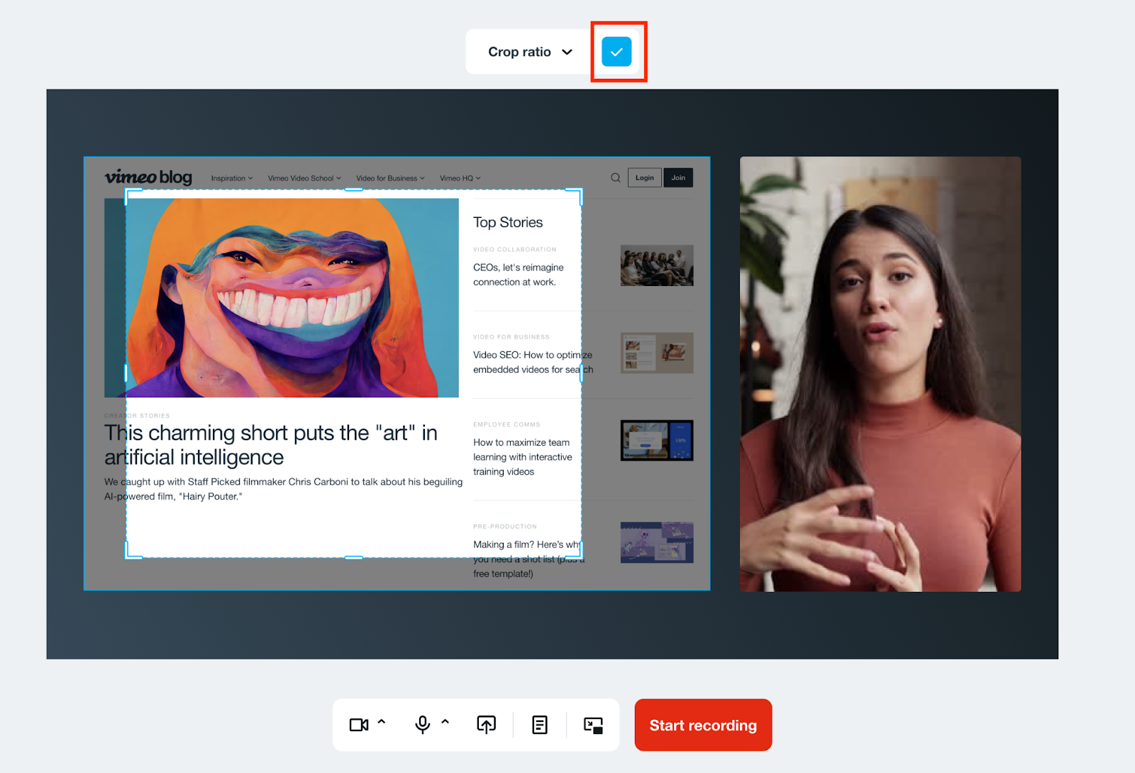Open the script notes icon
Screen dimensions: 1135x773
point(540,725)
